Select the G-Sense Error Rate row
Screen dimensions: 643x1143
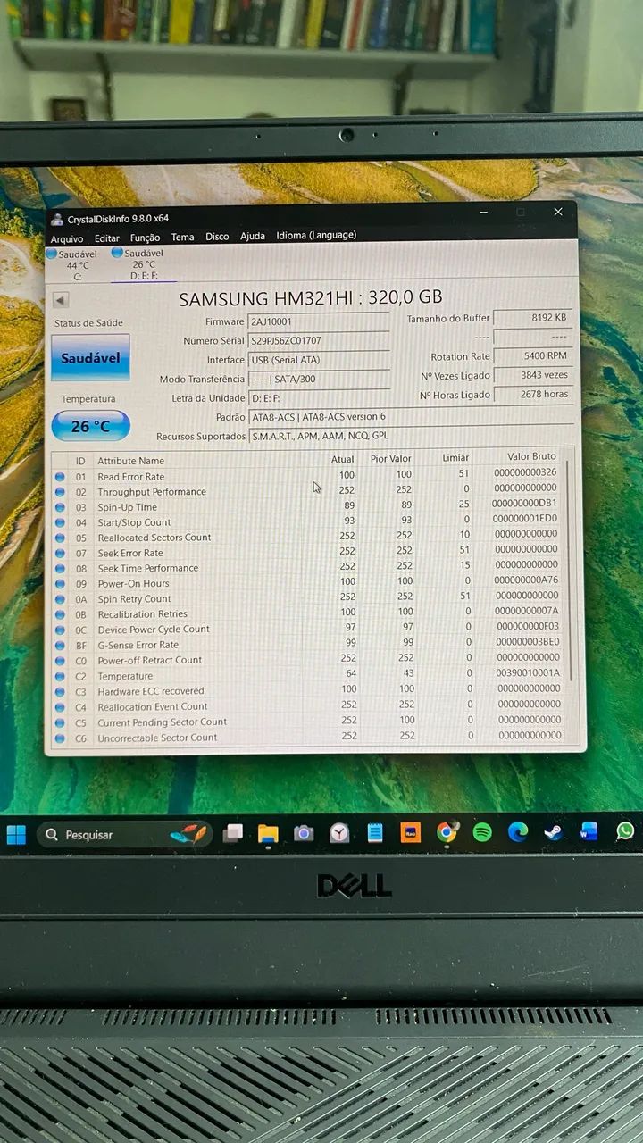pos(307,644)
